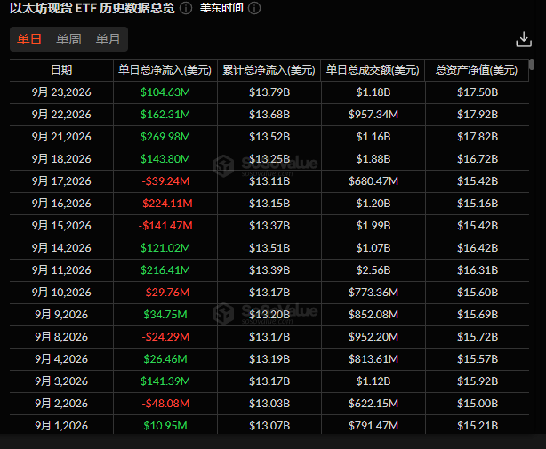Click the cumulative inflow value $13.52B

pyautogui.click(x=269, y=137)
